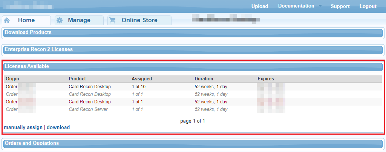Open the Documentation dropdown arrow
386x152 pixels.
point(320,6)
